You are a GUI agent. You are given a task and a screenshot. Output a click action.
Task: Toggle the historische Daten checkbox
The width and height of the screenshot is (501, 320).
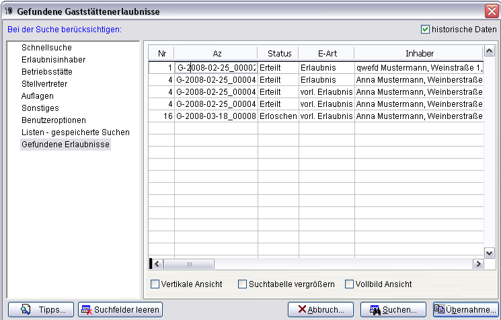click(x=425, y=30)
